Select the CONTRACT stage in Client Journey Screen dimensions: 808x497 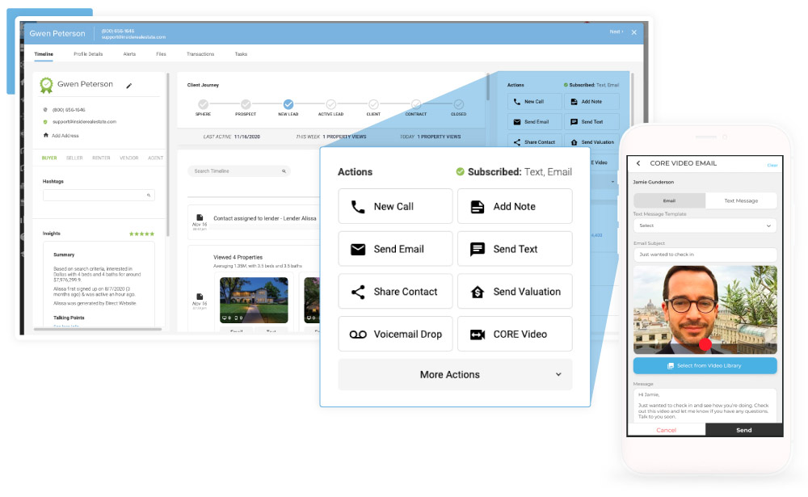[x=416, y=104]
